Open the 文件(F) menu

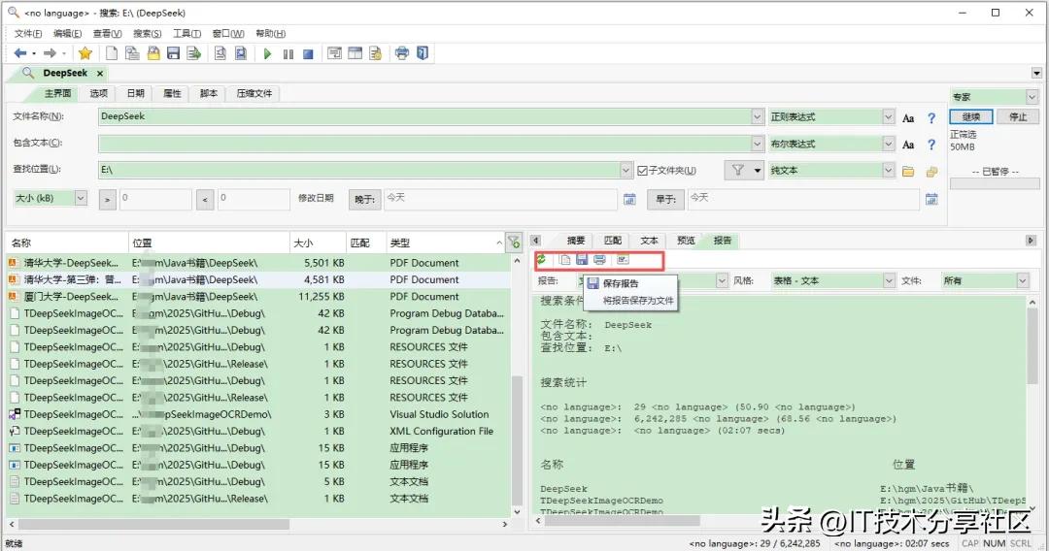tap(28, 33)
